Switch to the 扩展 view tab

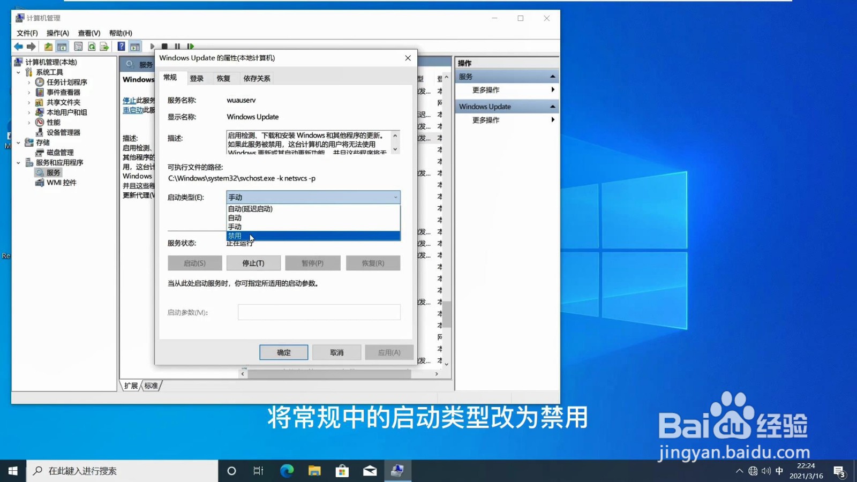pyautogui.click(x=131, y=386)
